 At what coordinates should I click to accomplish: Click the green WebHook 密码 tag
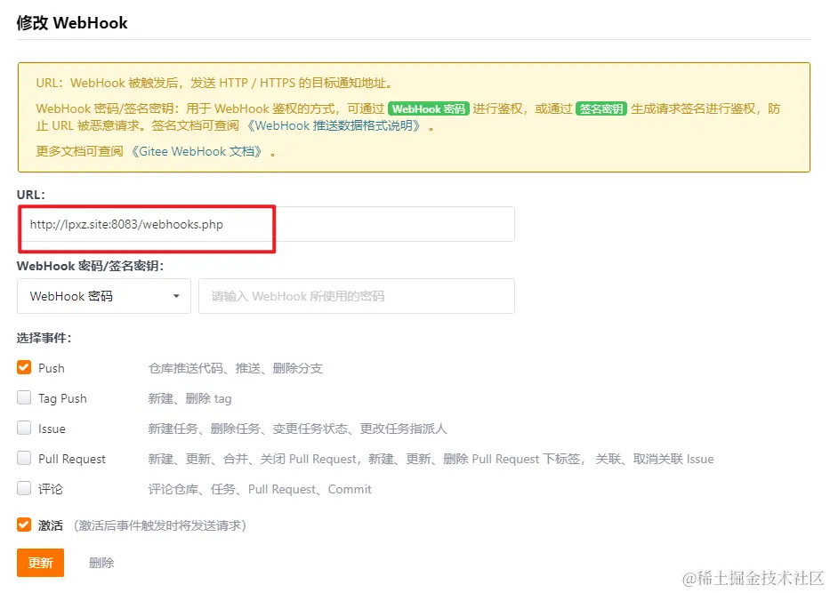coord(429,109)
